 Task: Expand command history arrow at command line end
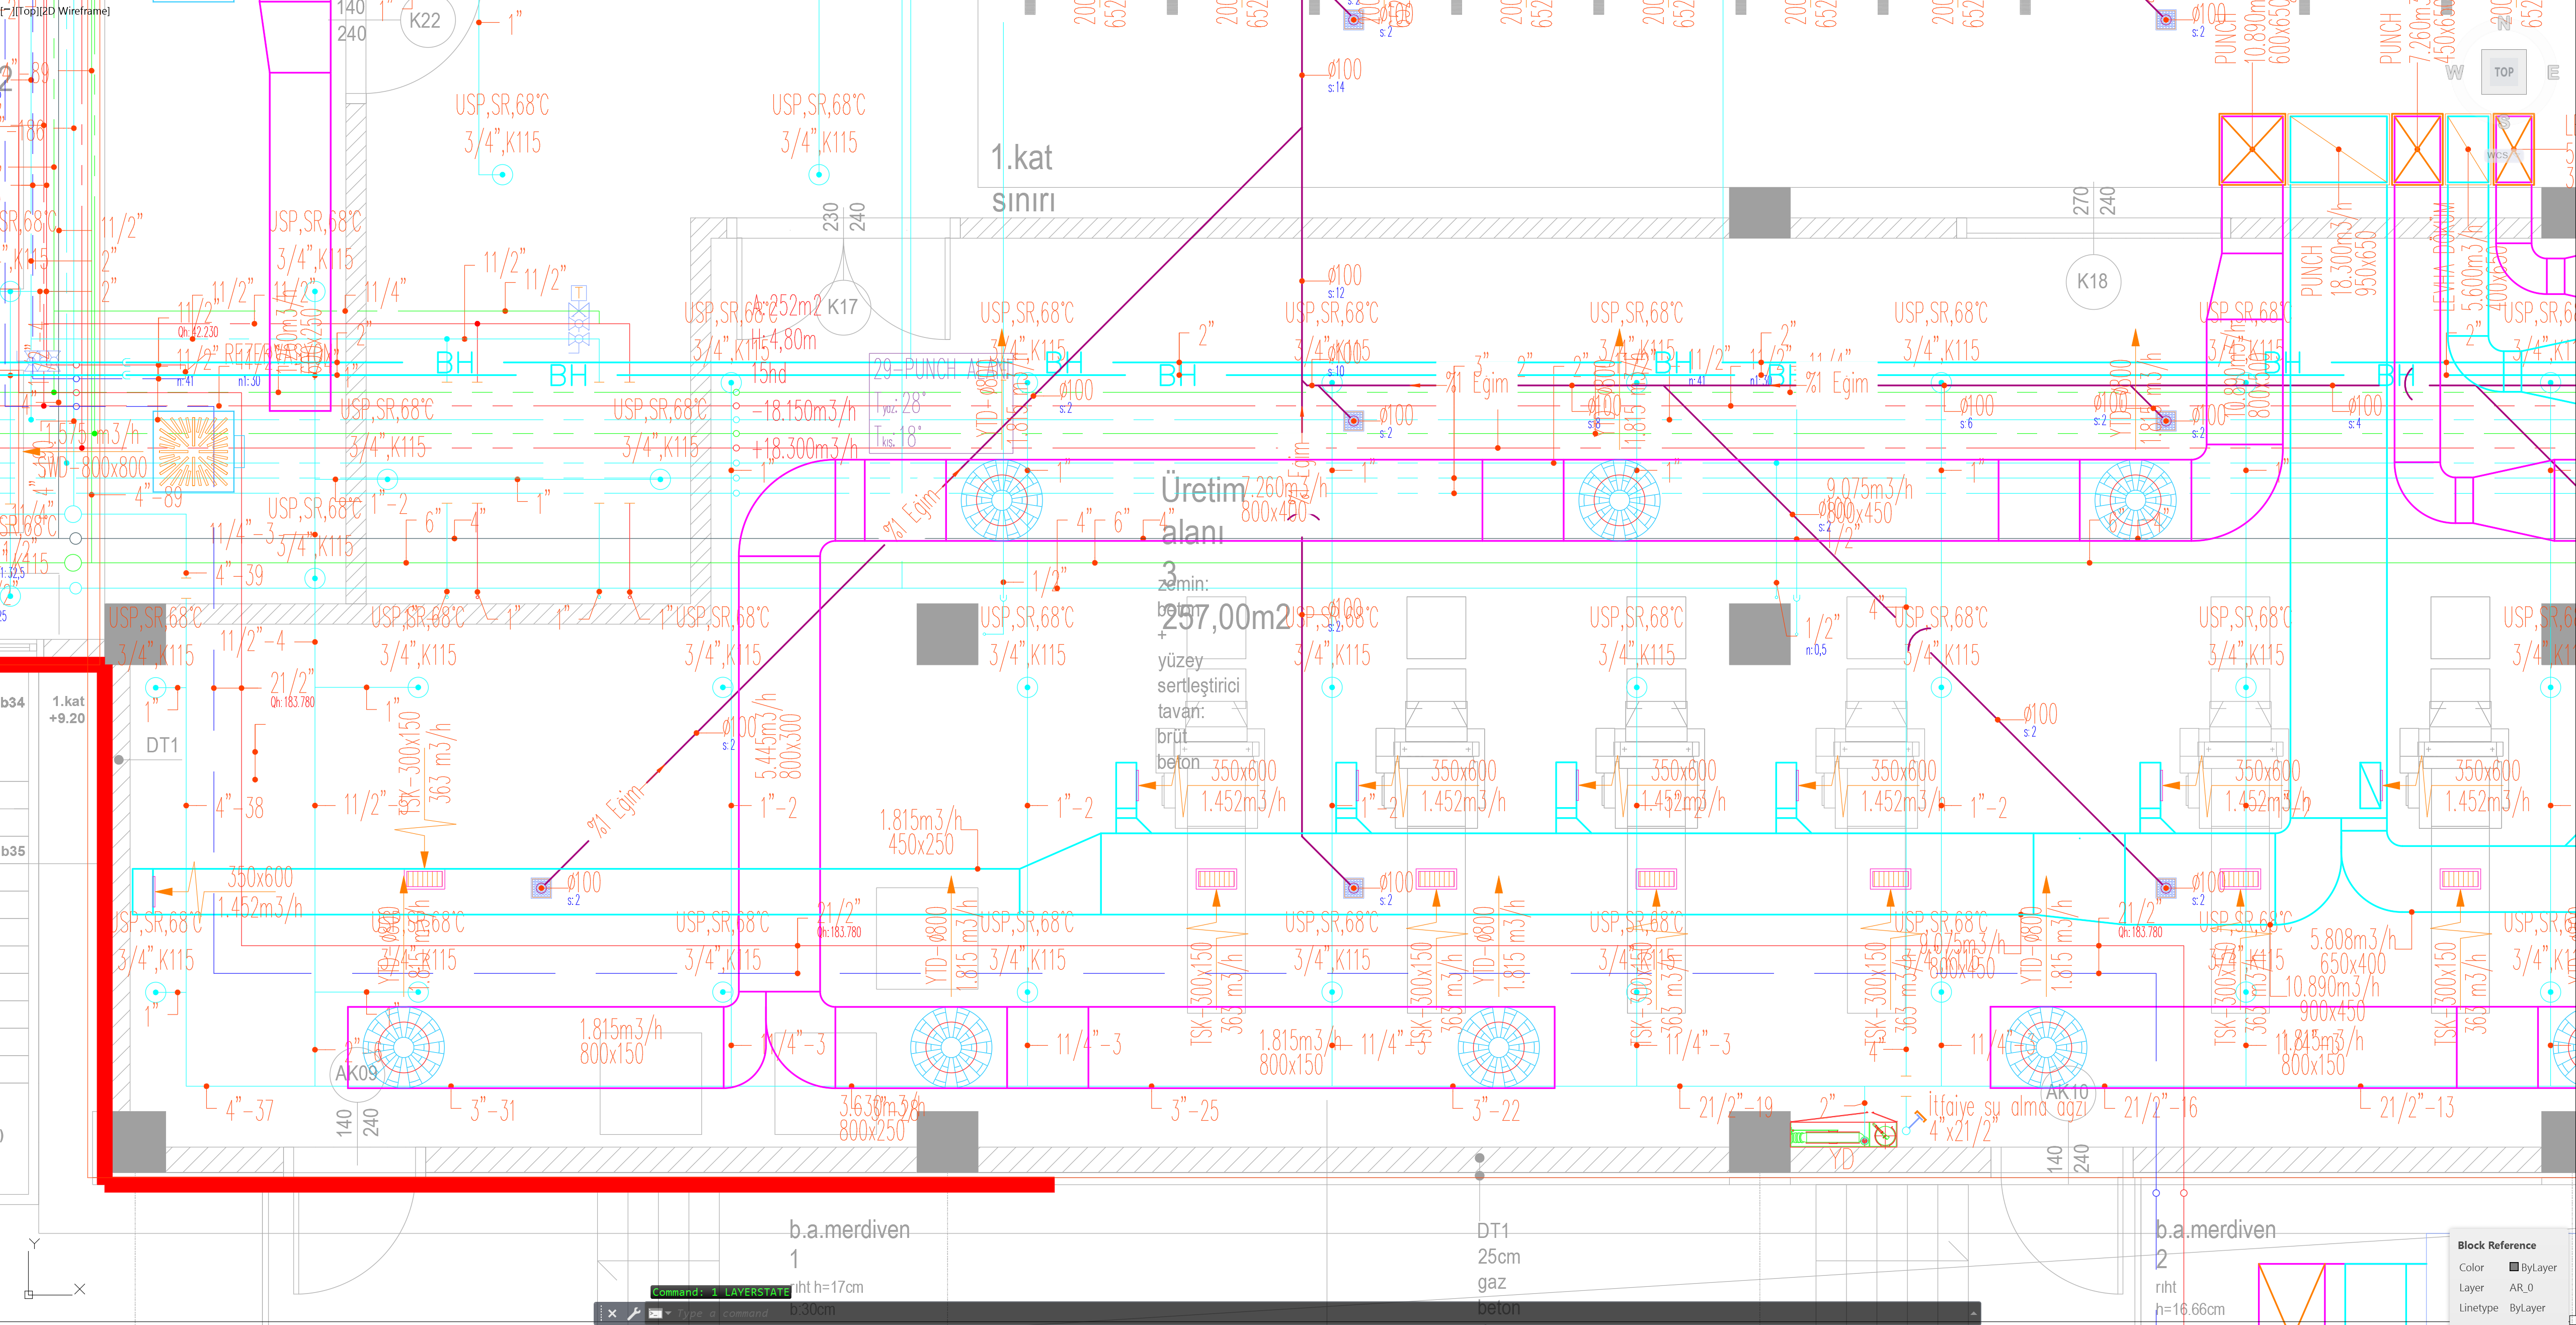(x=1973, y=1313)
